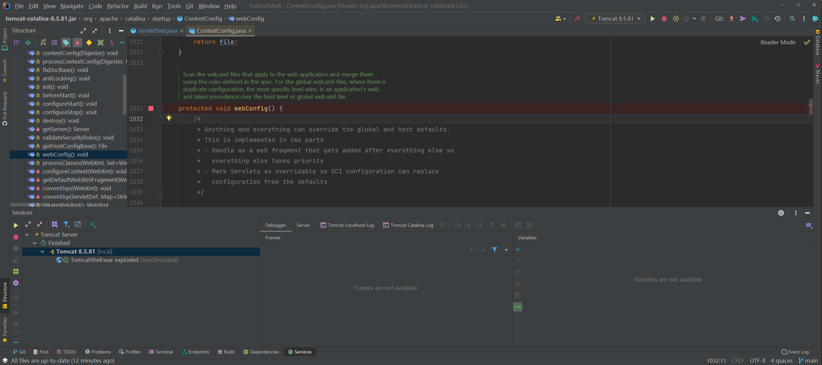Click the Git update project icon
The width and height of the screenshot is (822, 365).
click(731, 19)
